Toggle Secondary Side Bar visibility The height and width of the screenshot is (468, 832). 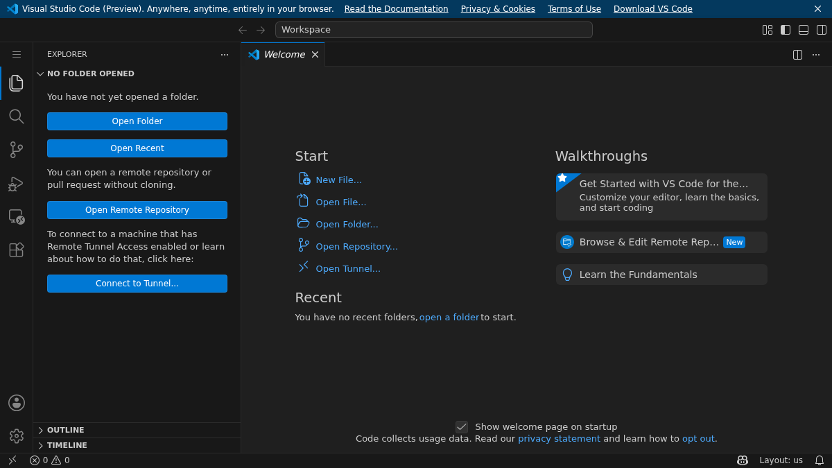[822, 30]
